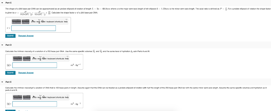The image size is (271, 111).
Task: Click undo in Part C toolbar
Action: coord(33,22)
